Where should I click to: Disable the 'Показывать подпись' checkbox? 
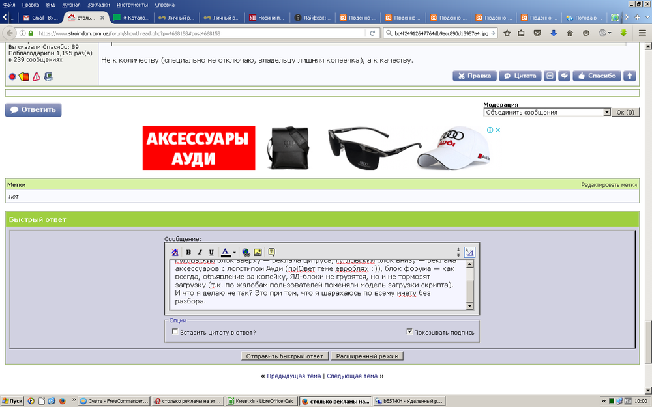(x=409, y=331)
